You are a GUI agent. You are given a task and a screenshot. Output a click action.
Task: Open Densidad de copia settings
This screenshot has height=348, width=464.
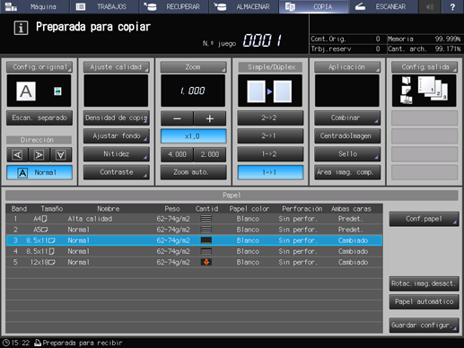tap(116, 117)
